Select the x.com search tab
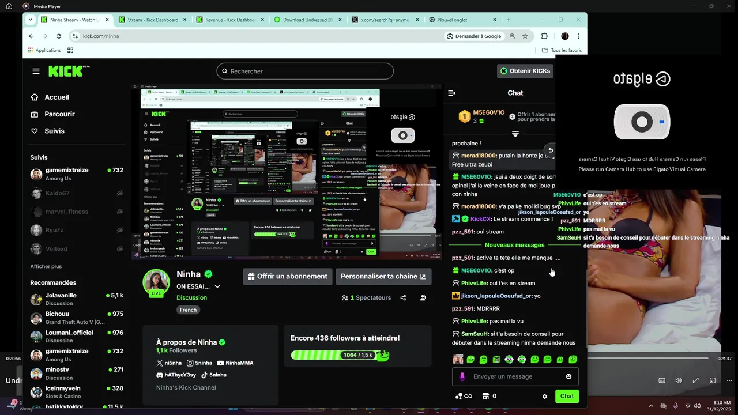 tap(385, 20)
